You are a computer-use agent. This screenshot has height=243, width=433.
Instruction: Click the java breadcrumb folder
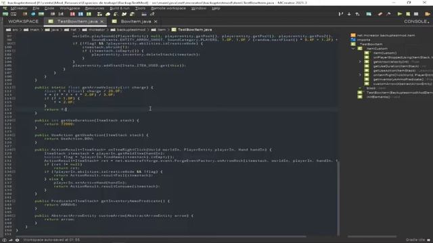tap(52, 30)
